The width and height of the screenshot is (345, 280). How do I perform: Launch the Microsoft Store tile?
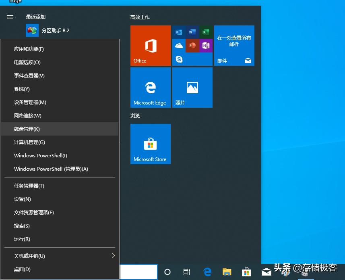tap(151, 144)
